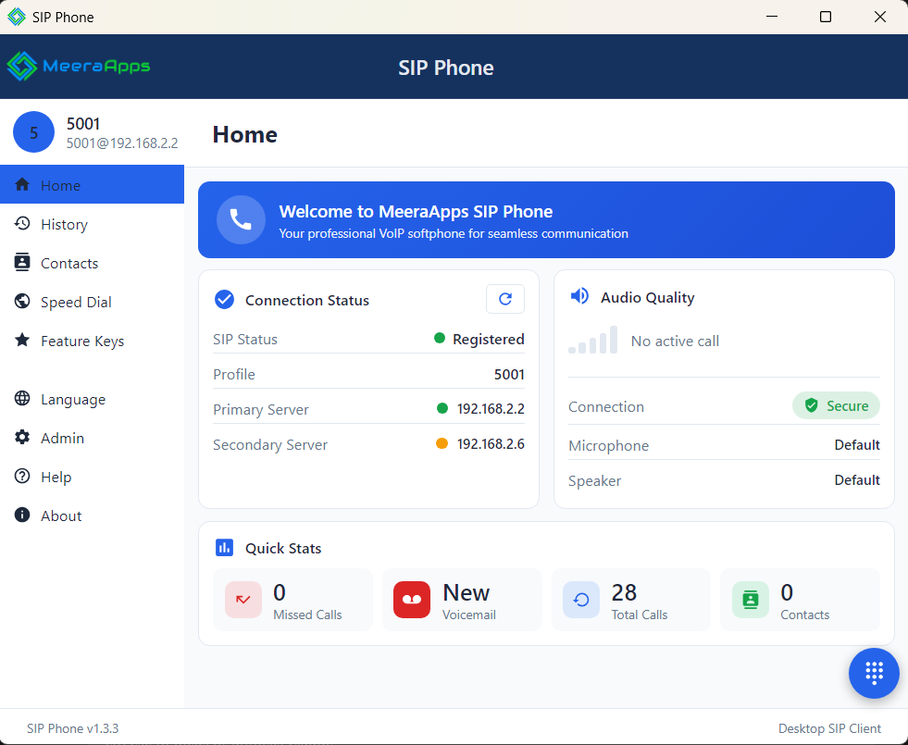Click the green Contacts stat icon
The width and height of the screenshot is (908, 745).
point(751,600)
